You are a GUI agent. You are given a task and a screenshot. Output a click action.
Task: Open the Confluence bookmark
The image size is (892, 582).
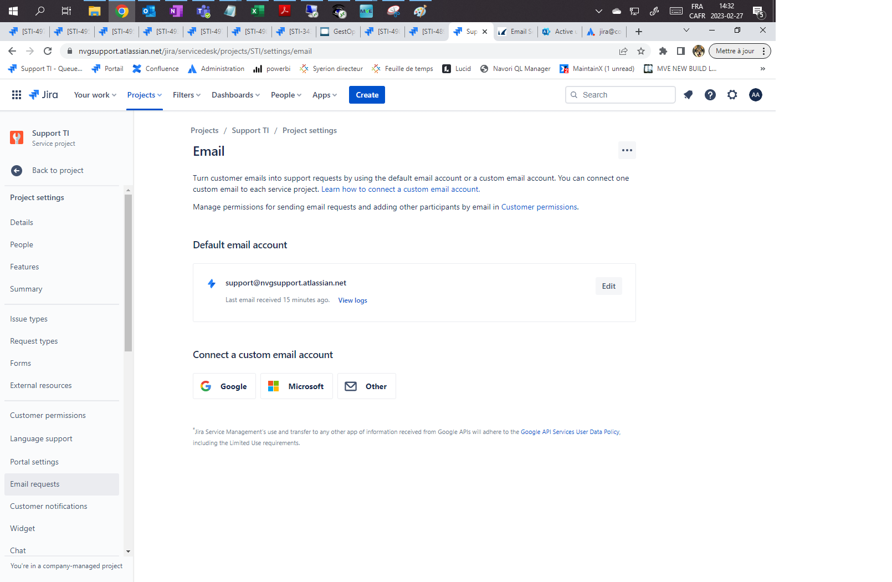[155, 68]
